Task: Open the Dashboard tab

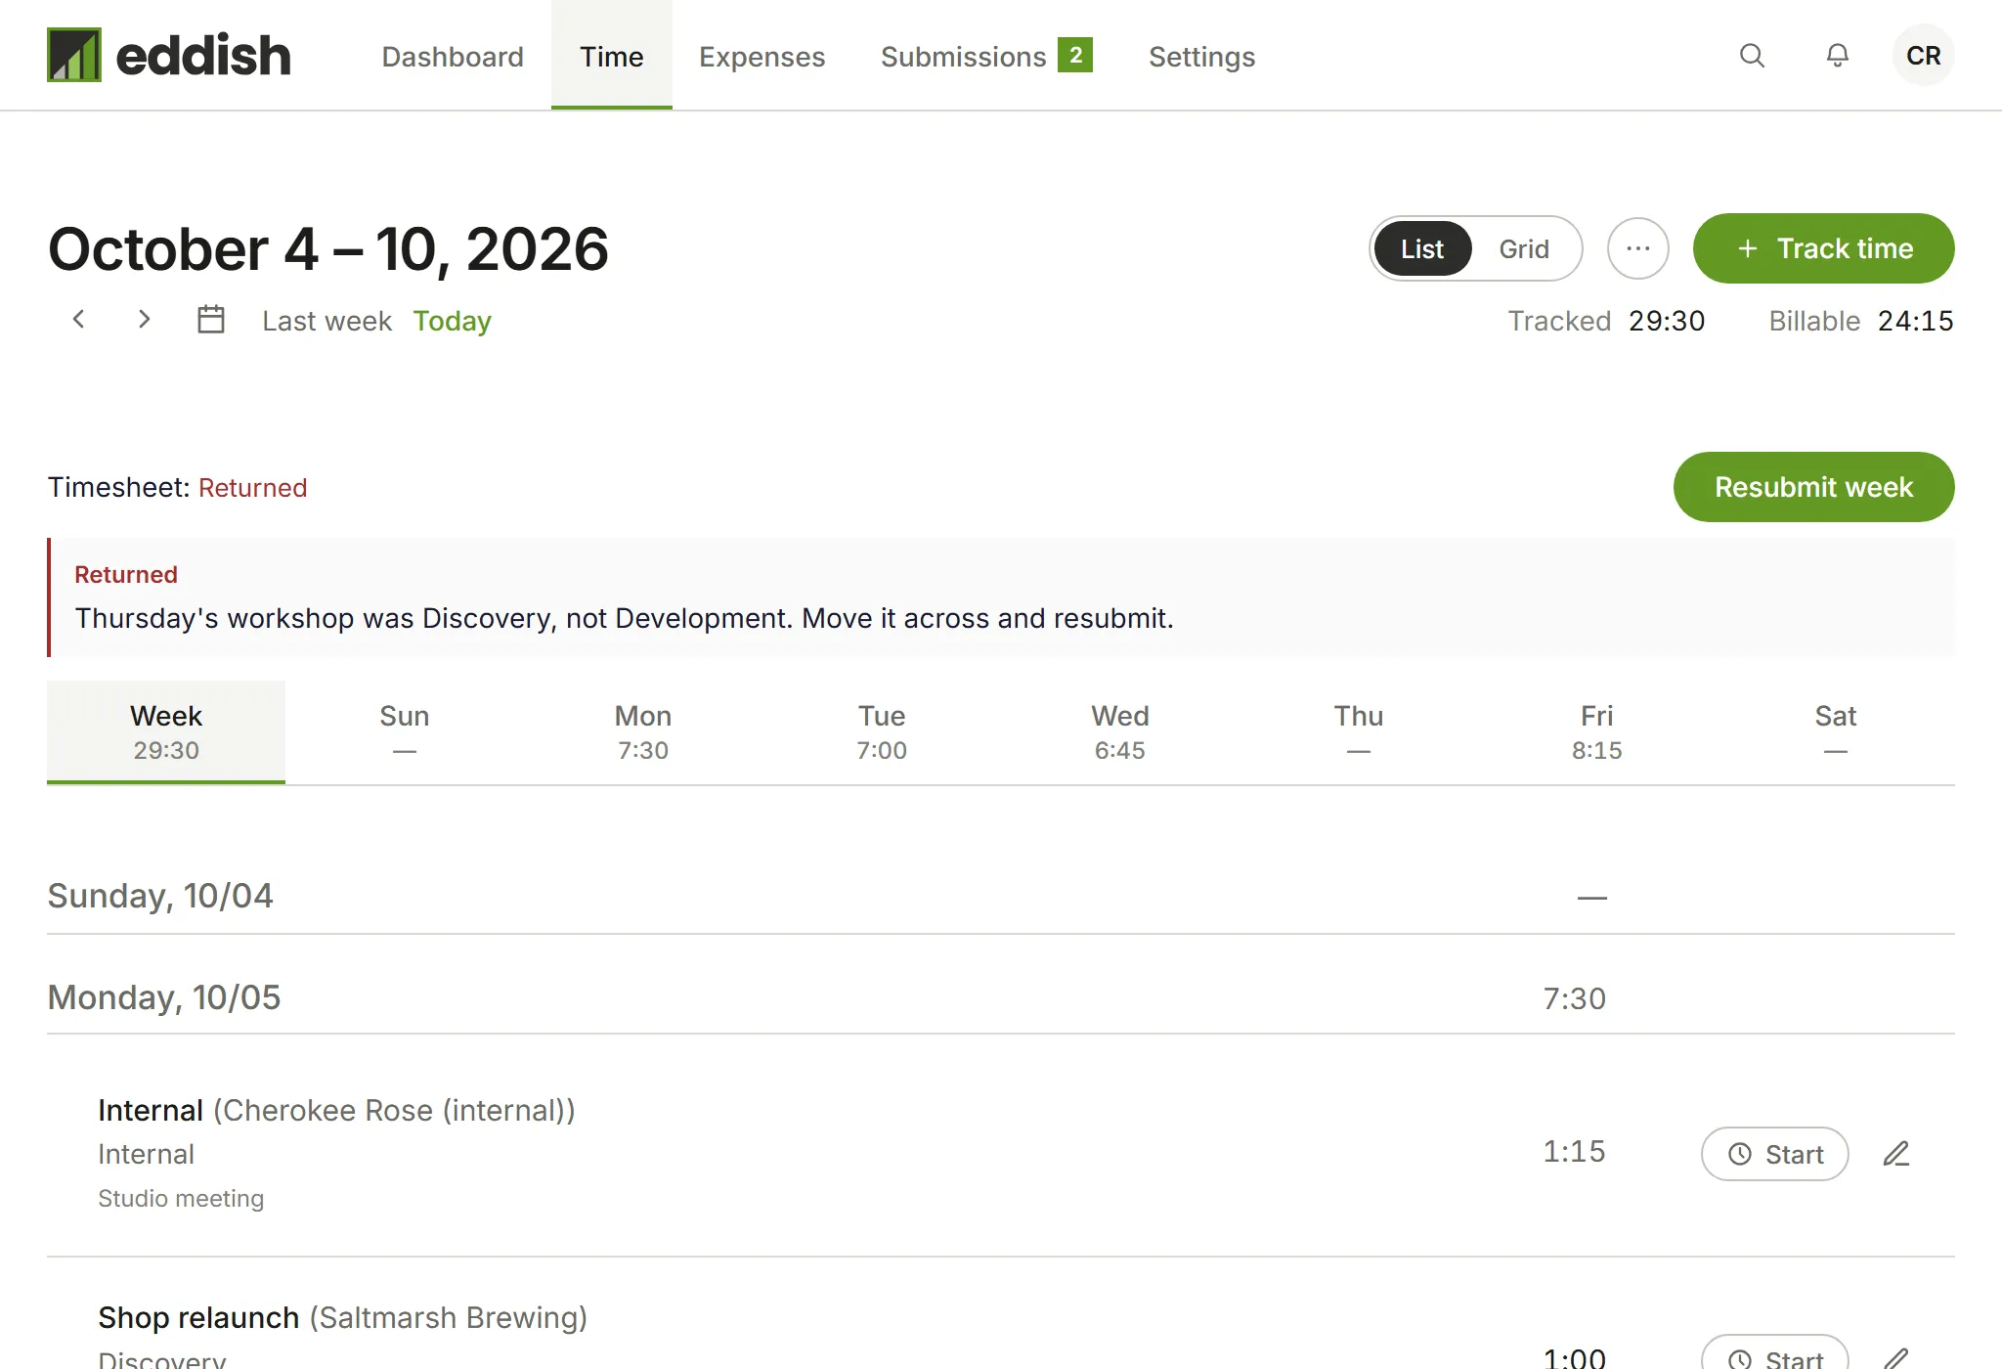Action: 453,57
